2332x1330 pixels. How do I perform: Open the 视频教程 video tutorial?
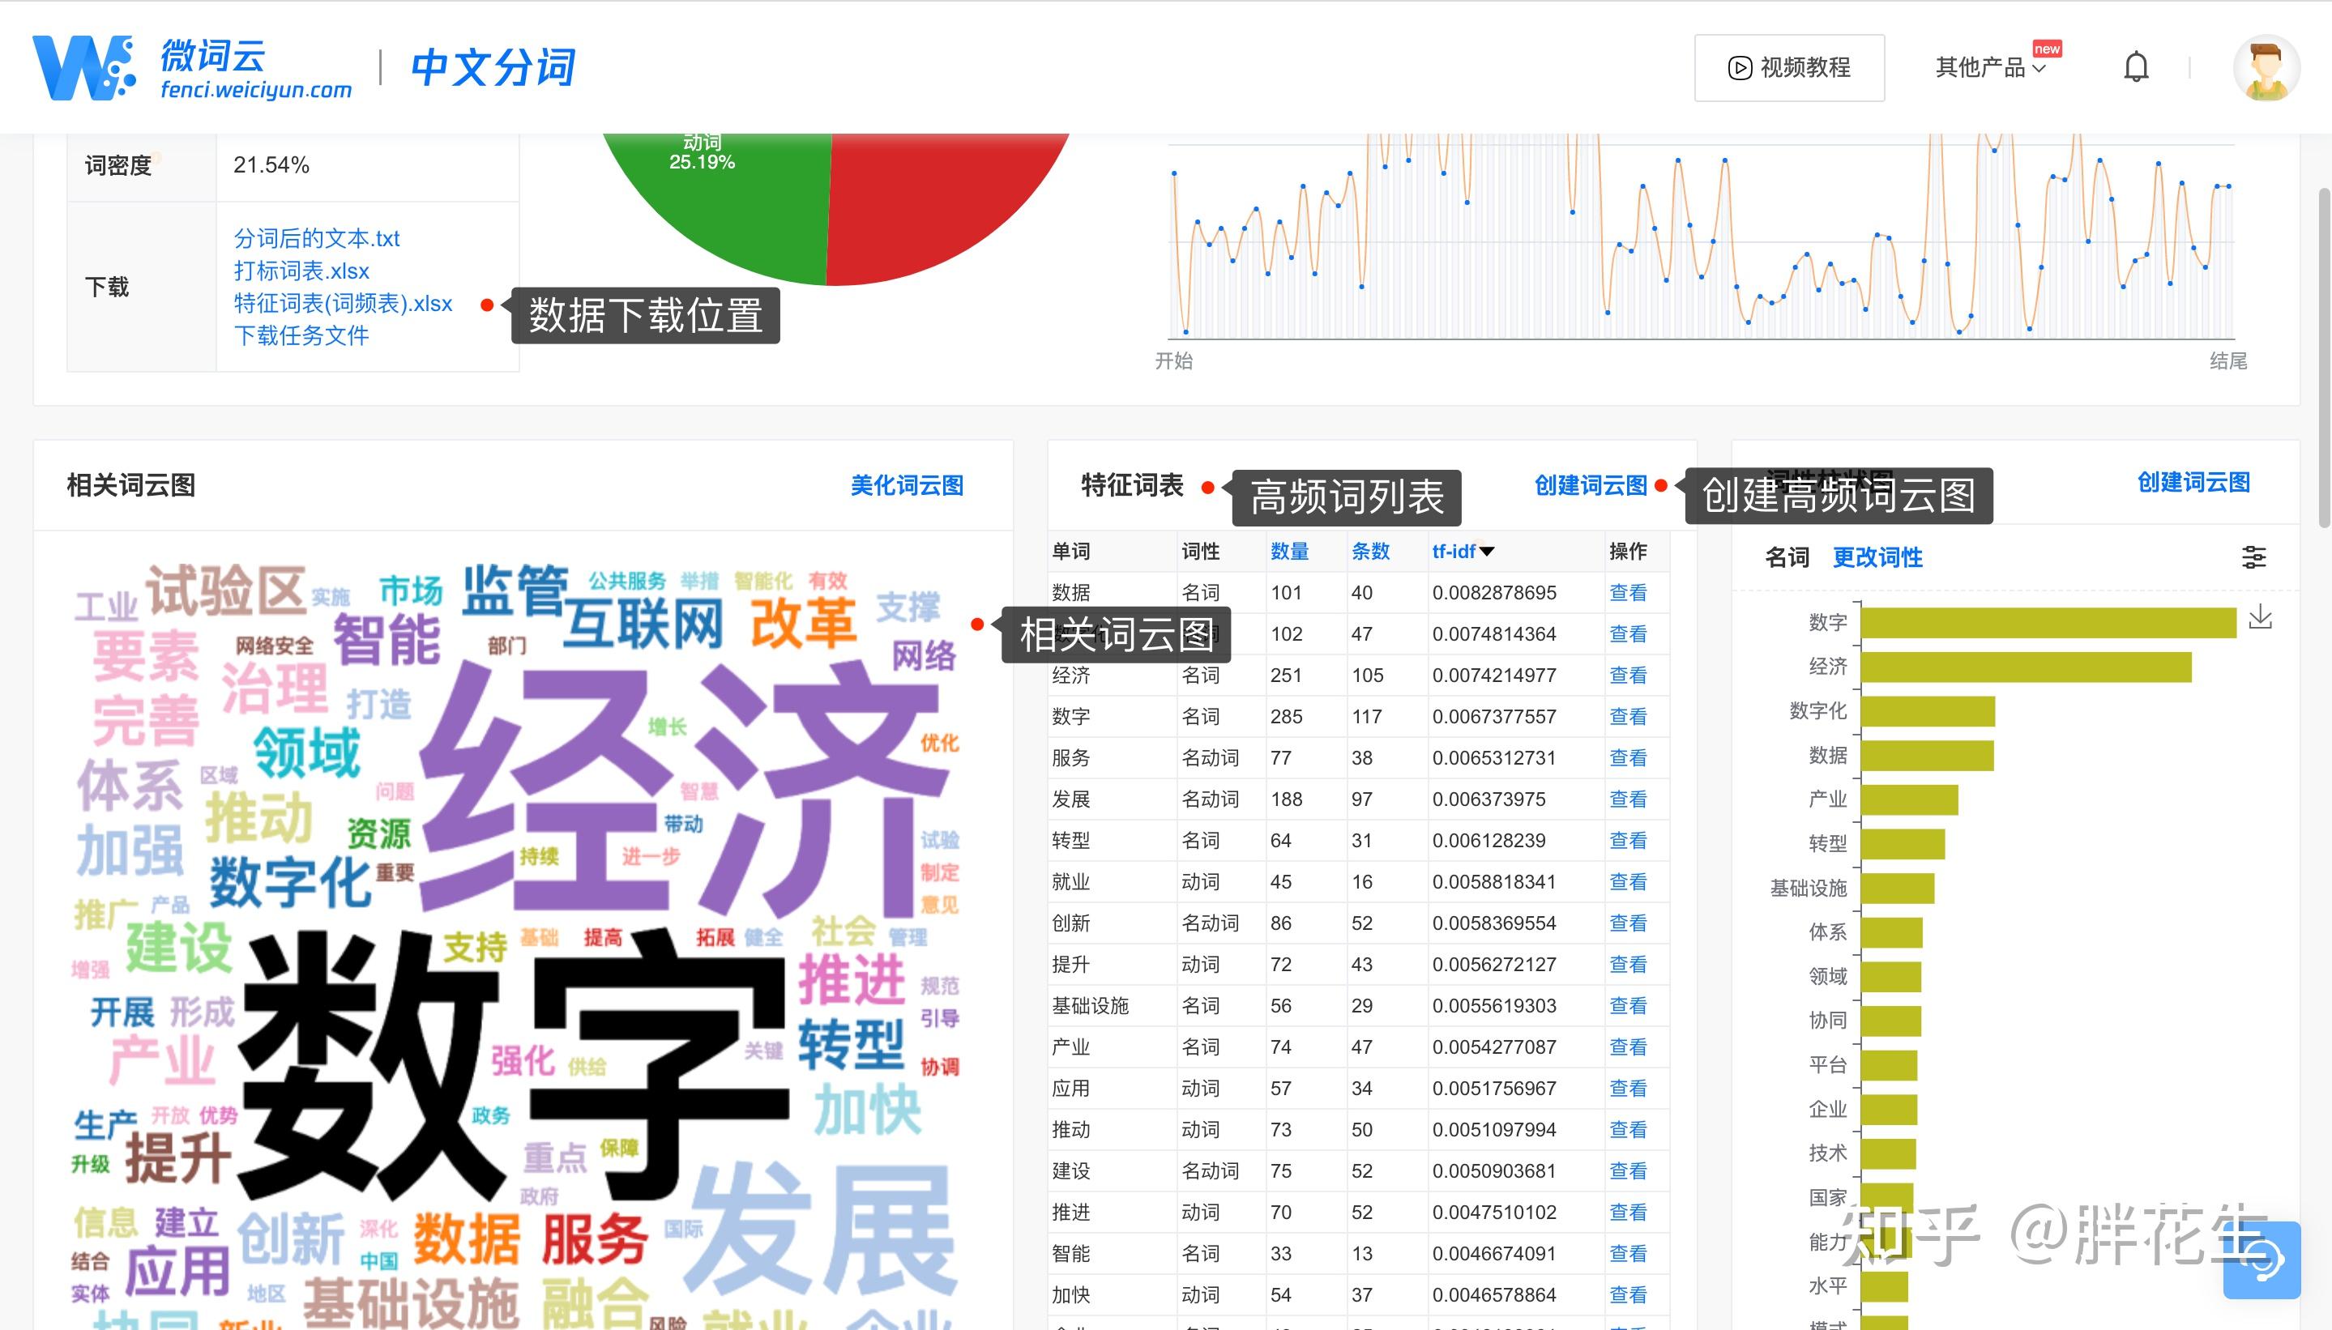[x=1789, y=67]
